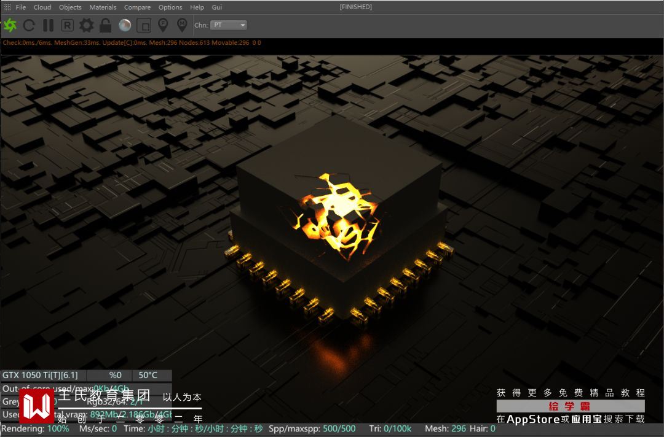Click the '%0' GPU usage readout
Screen dimensions: 664x437
coord(115,375)
